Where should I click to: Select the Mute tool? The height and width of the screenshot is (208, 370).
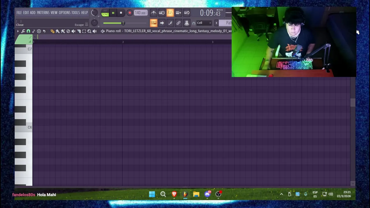pyautogui.click(x=73, y=31)
